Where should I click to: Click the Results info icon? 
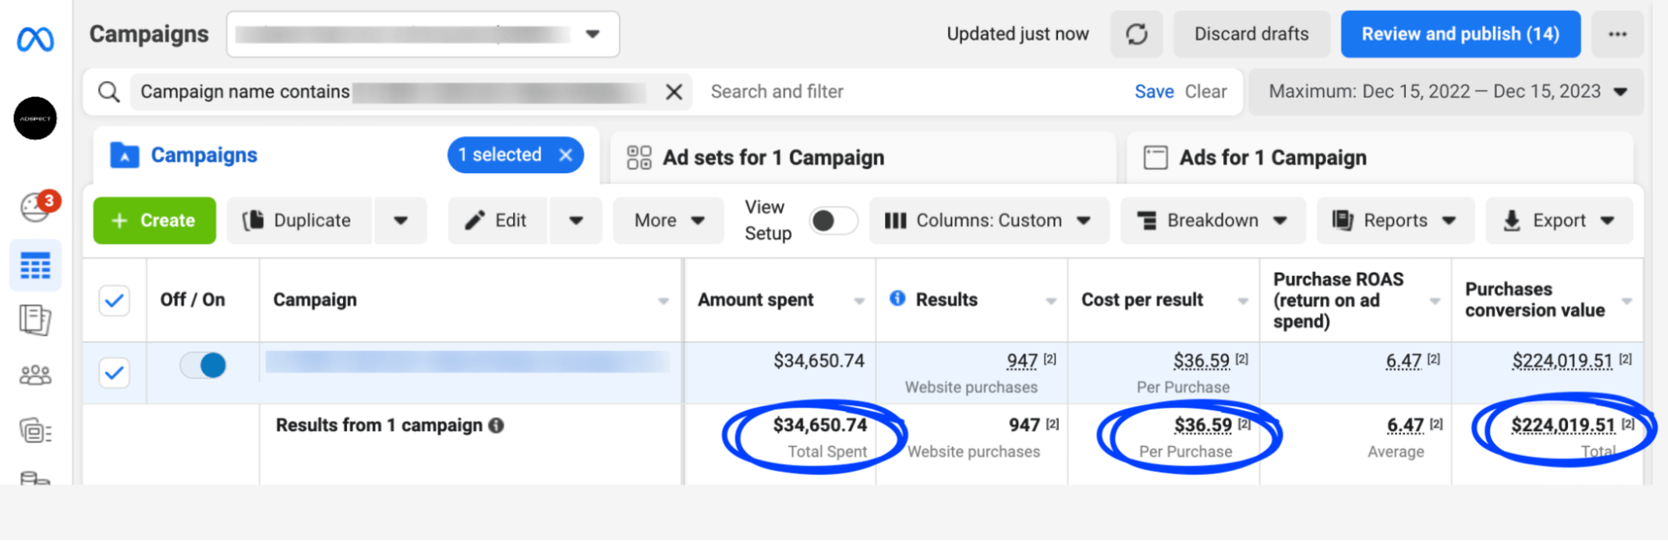point(897,298)
